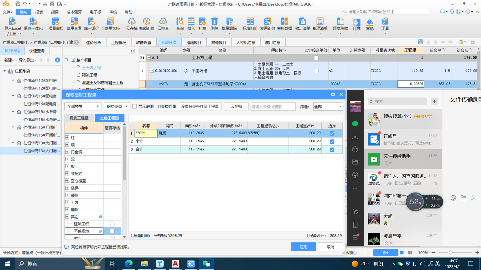This screenshot has height=270, width=481.
Task: Switch to the 人材机汇总 tab
Action: click(246, 42)
